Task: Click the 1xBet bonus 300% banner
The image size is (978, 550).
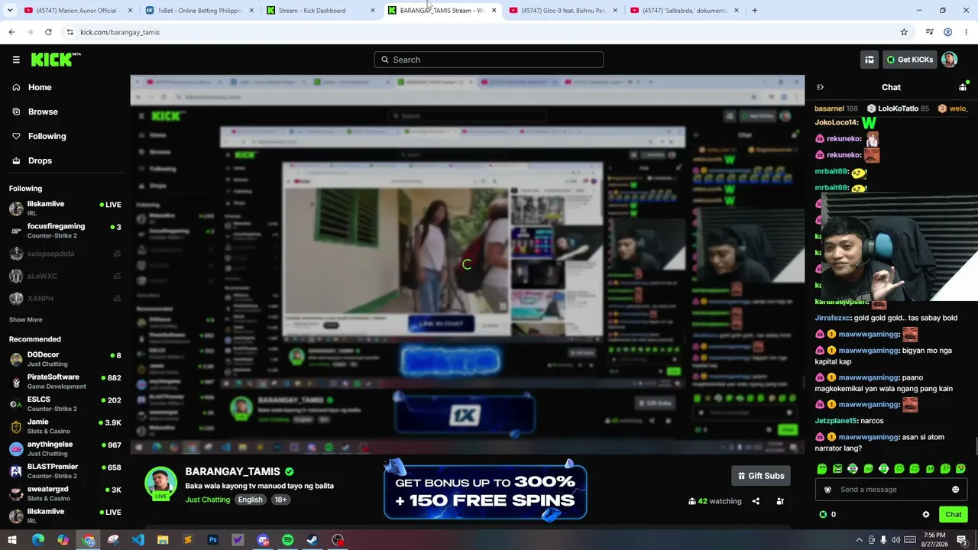Action: pyautogui.click(x=485, y=491)
